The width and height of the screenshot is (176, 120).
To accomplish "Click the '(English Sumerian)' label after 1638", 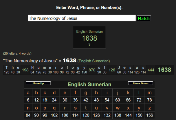I will tap(93, 61).
